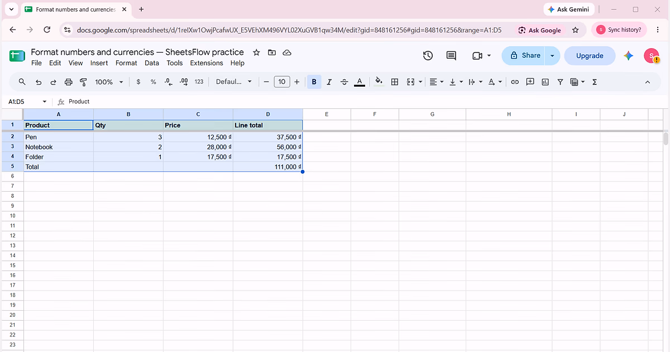The image size is (670, 352).
Task: Open the 123 more formats menu
Action: pyautogui.click(x=199, y=82)
